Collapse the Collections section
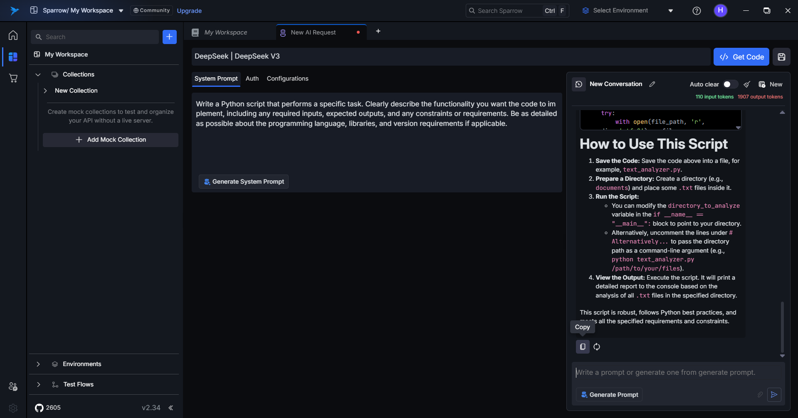The width and height of the screenshot is (798, 418). click(x=38, y=75)
